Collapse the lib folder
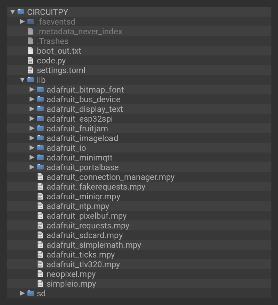This screenshot has width=278, height=305. coord(21,80)
